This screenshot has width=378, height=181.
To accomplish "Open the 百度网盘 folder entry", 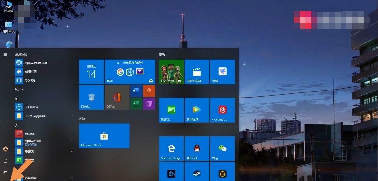I will point(45,178).
